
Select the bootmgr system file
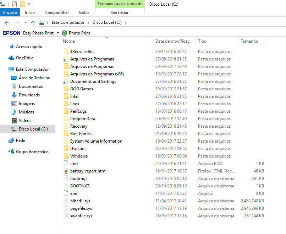[78, 179]
